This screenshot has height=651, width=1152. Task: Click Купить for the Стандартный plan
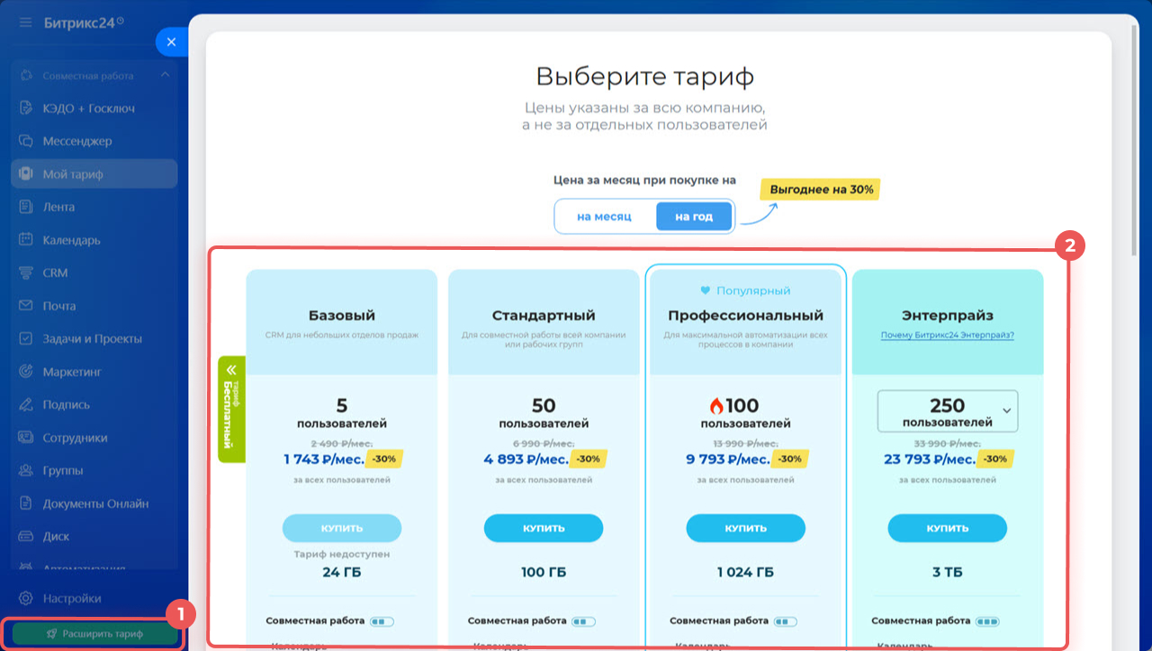click(x=544, y=528)
